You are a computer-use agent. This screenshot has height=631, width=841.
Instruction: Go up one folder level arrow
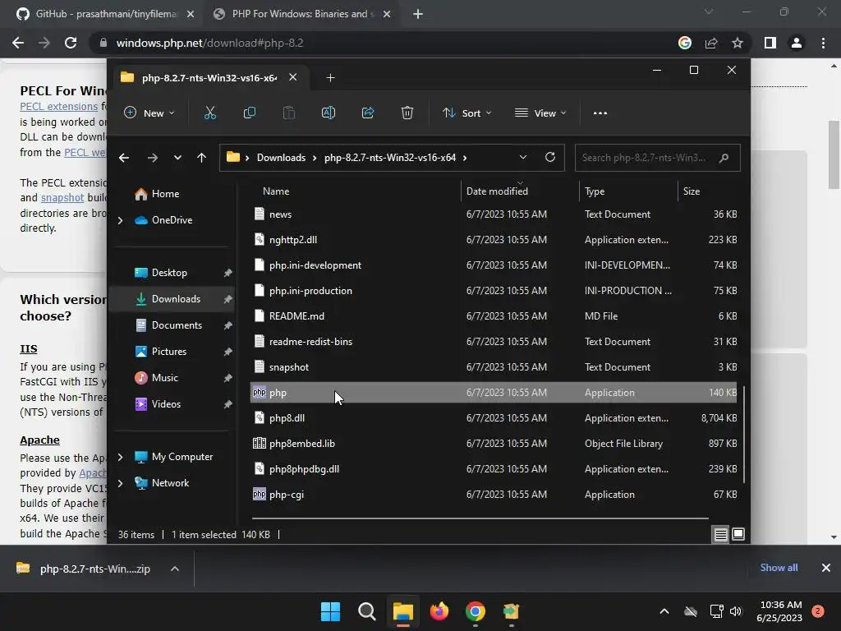tap(202, 158)
